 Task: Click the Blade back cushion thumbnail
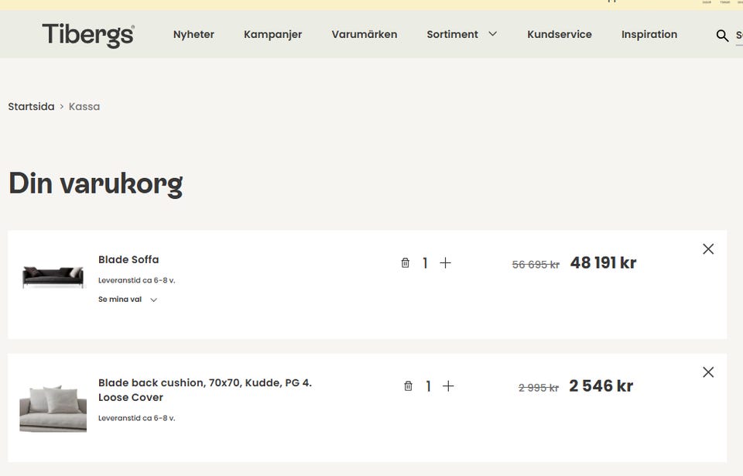pyautogui.click(x=53, y=408)
